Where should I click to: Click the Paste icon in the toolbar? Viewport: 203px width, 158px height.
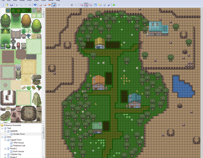(x=25, y=5)
